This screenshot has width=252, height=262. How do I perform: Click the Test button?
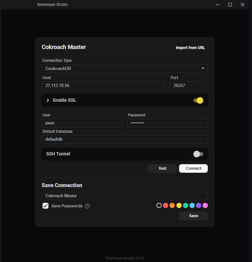162,168
